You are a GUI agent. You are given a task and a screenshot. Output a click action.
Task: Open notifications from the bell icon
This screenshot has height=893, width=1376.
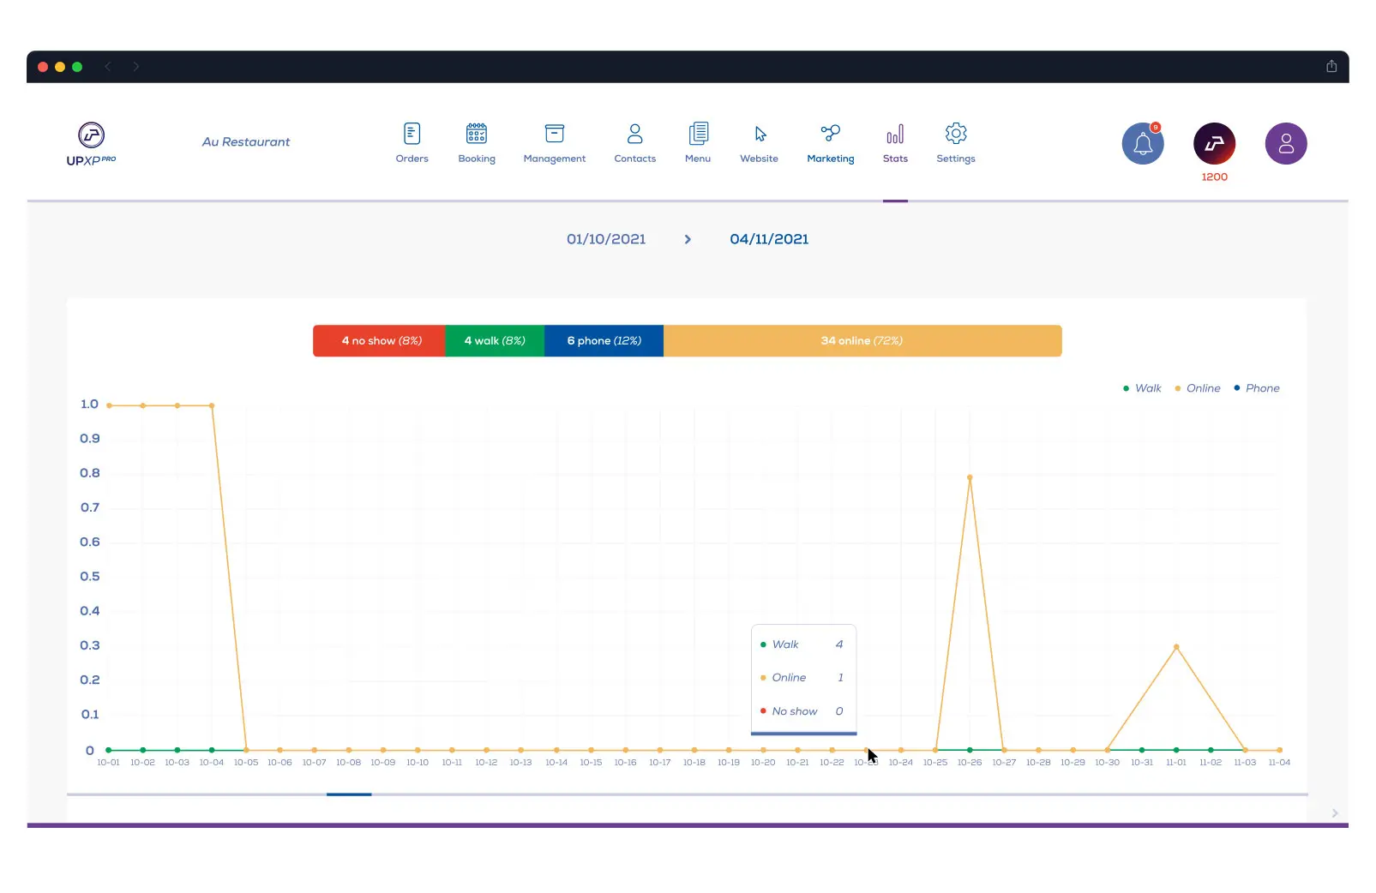pyautogui.click(x=1142, y=143)
